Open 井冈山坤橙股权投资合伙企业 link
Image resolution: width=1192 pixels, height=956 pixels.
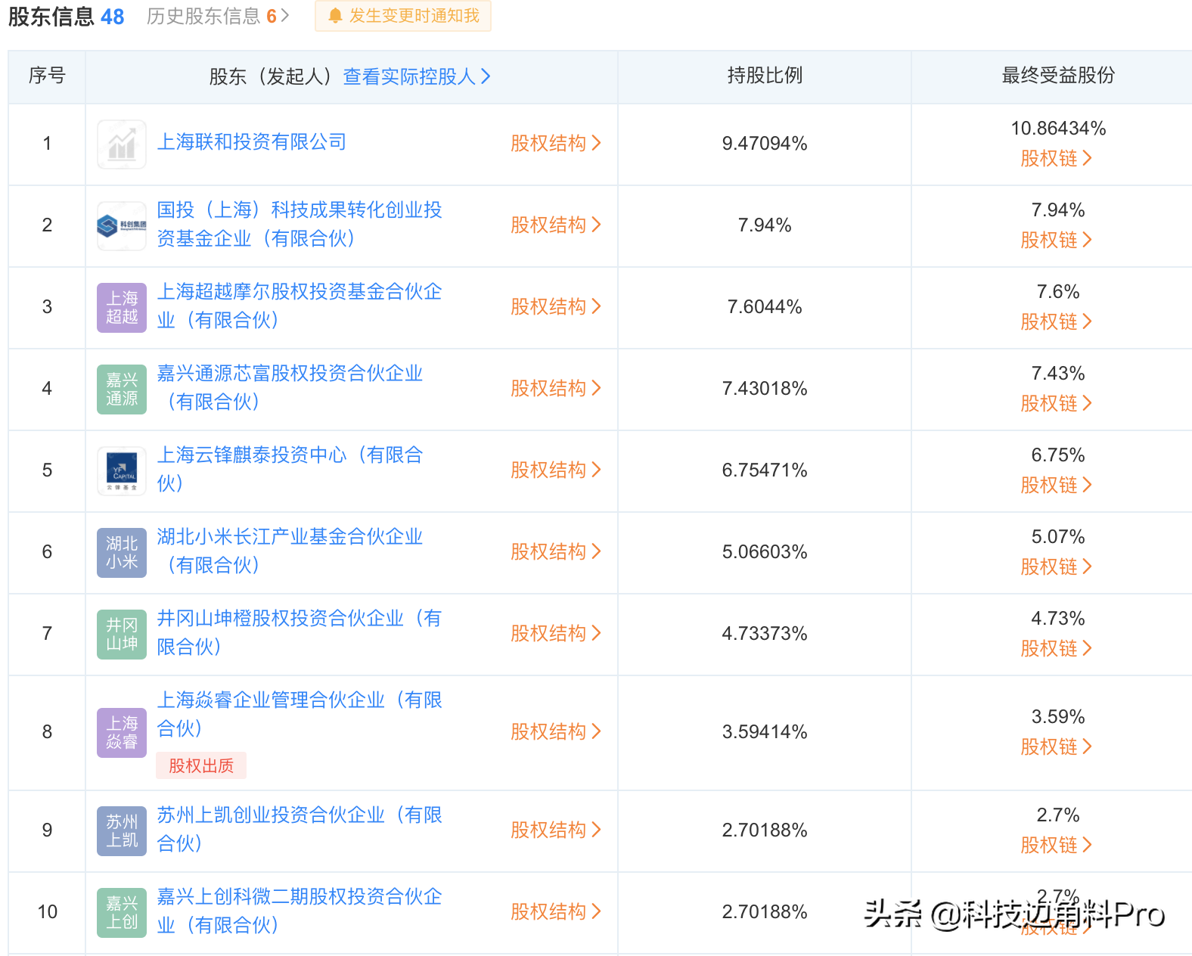point(300,632)
